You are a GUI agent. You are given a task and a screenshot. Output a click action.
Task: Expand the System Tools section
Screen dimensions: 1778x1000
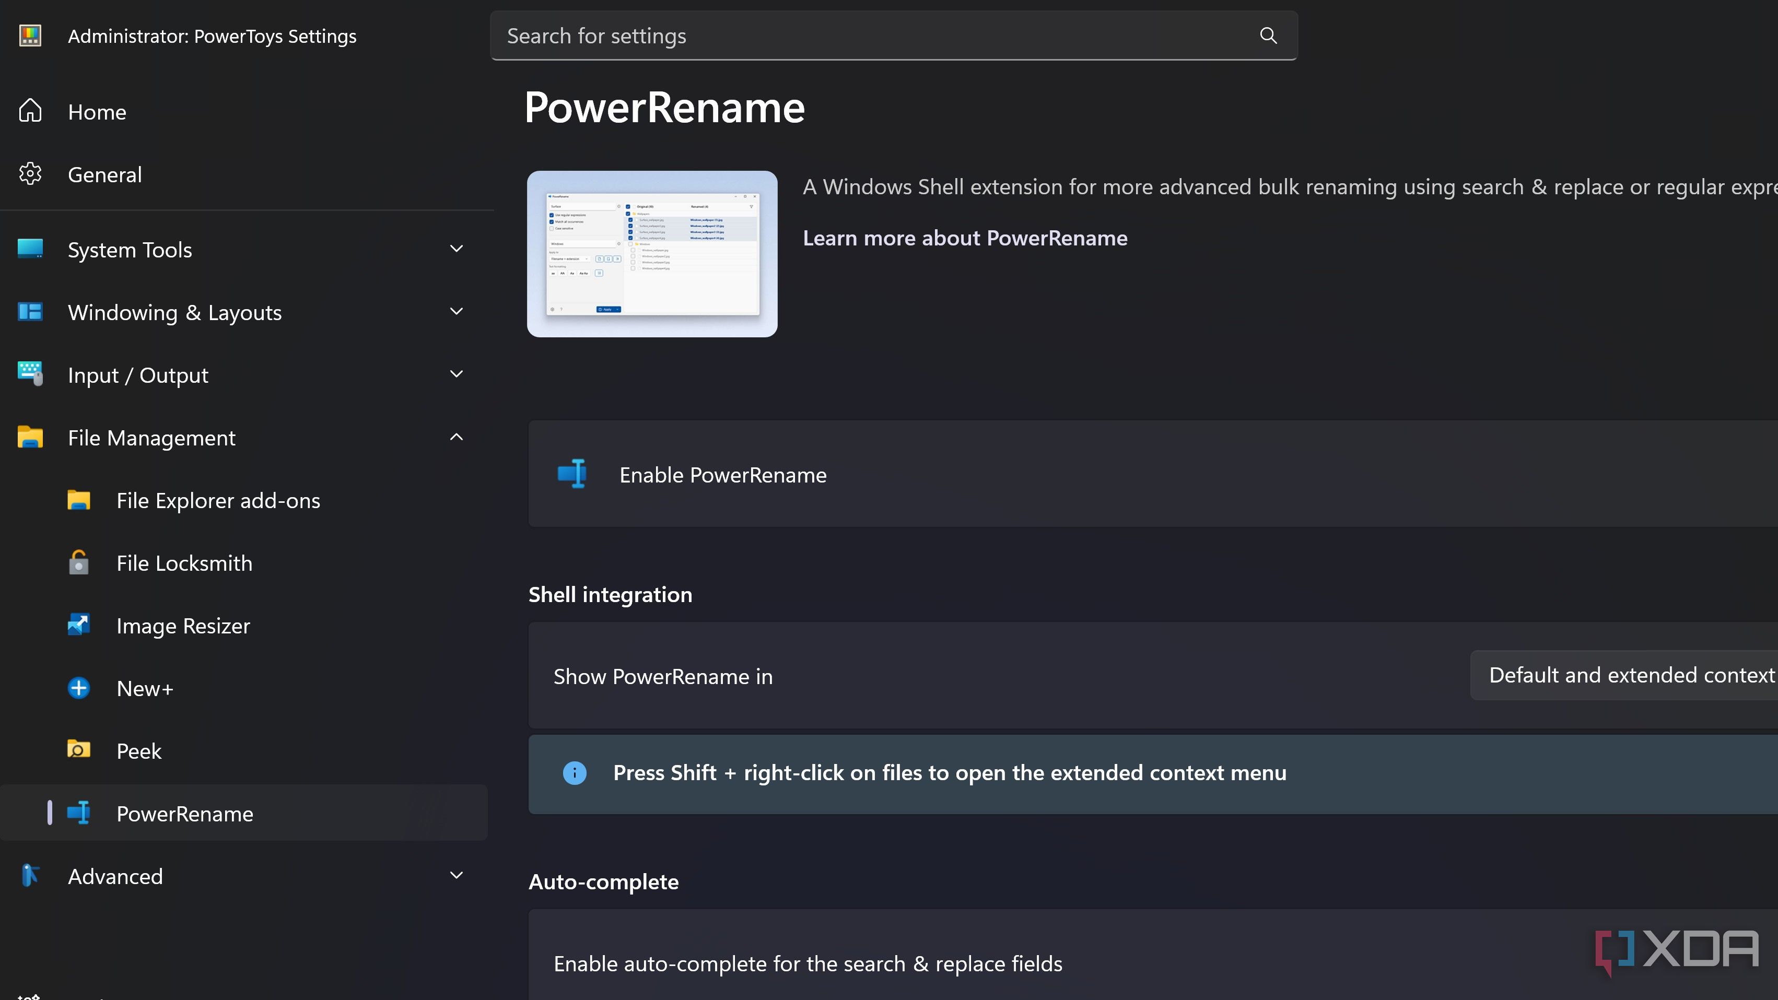pyautogui.click(x=456, y=249)
